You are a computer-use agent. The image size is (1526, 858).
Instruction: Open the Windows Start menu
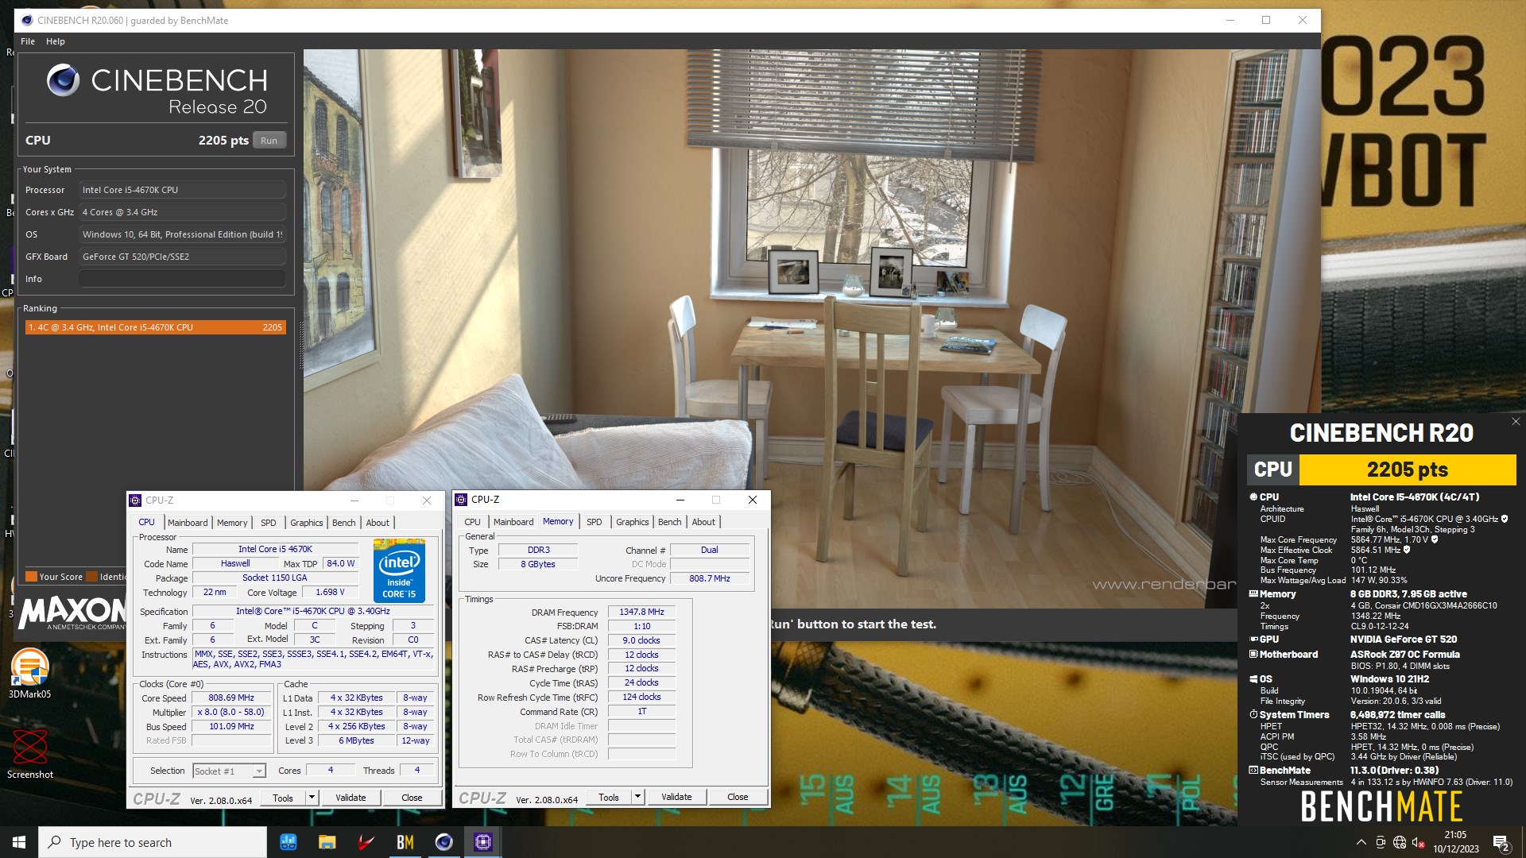(19, 842)
